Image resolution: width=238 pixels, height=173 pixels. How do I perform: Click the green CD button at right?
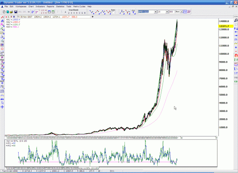pyautogui.click(x=236, y=82)
